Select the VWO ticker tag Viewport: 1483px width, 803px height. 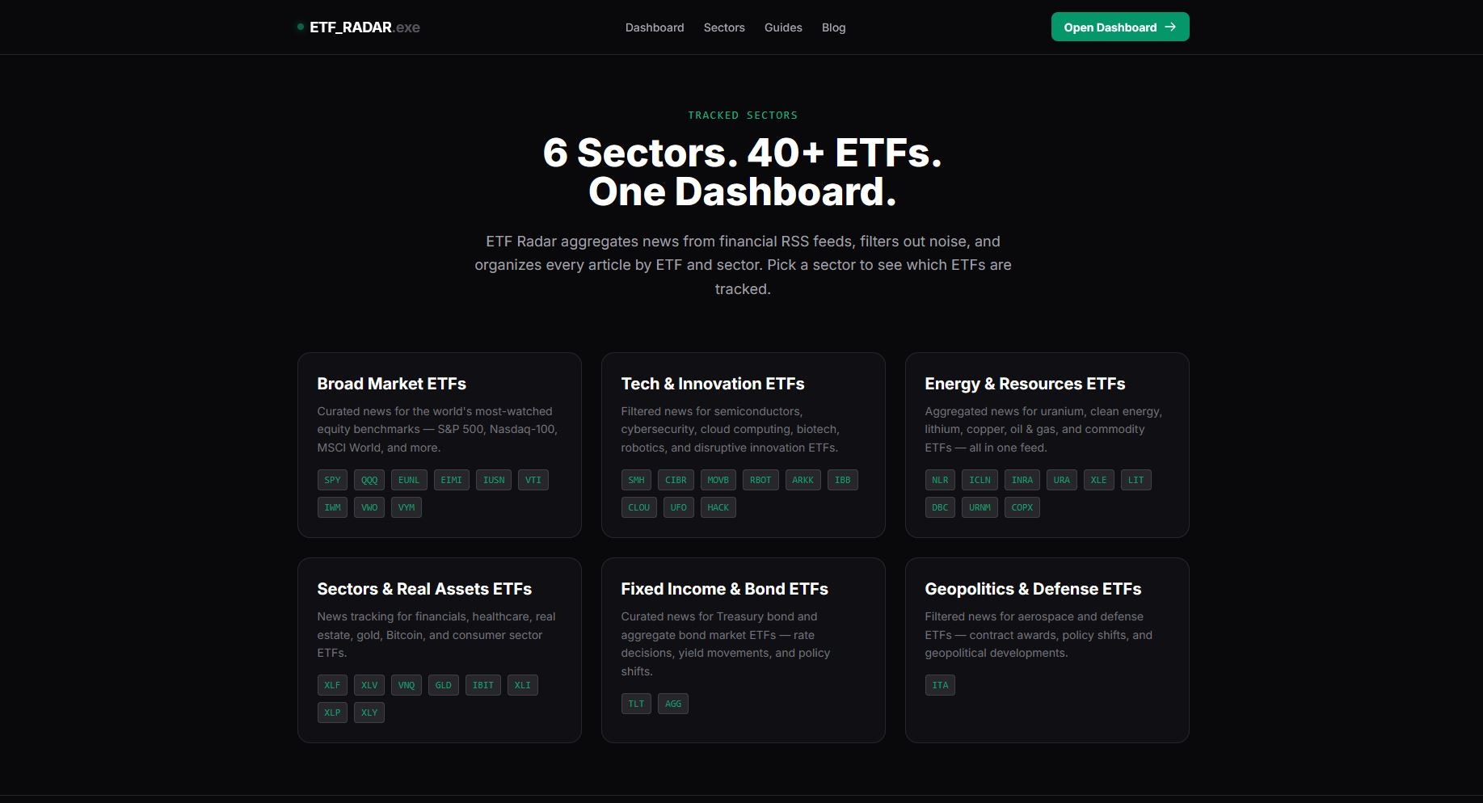click(x=369, y=507)
